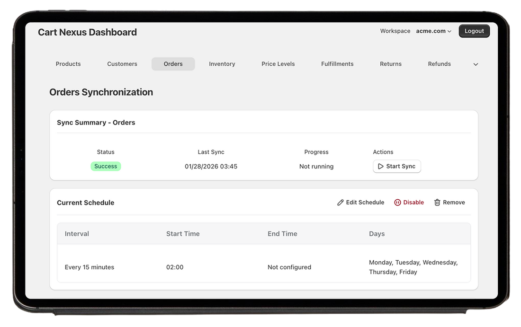The height and width of the screenshot is (327, 521).
Task: Click the trash icon next to Remove
Action: [437, 202]
